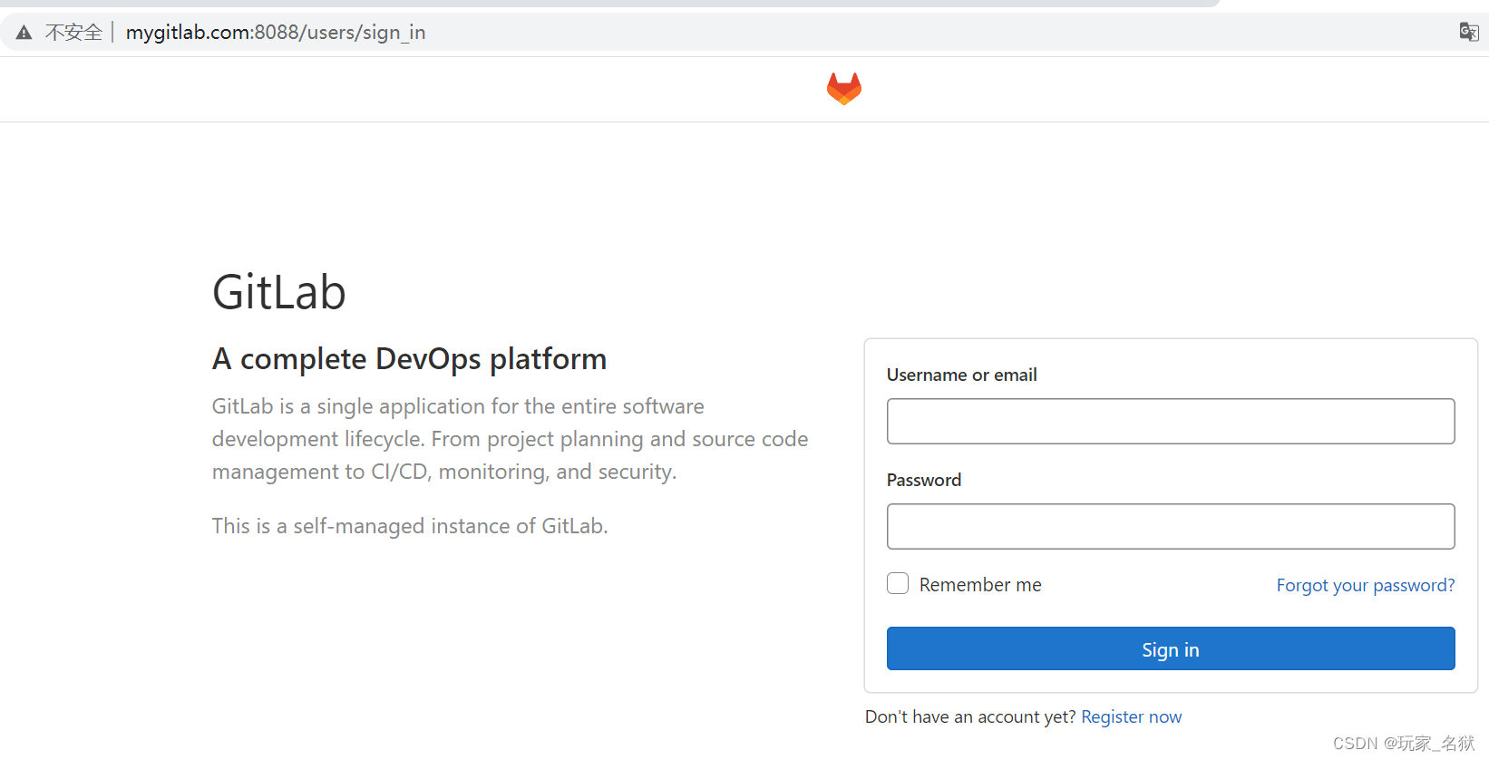Click the 'Password' label text
Screen dimensions: 1489x760
click(x=924, y=480)
